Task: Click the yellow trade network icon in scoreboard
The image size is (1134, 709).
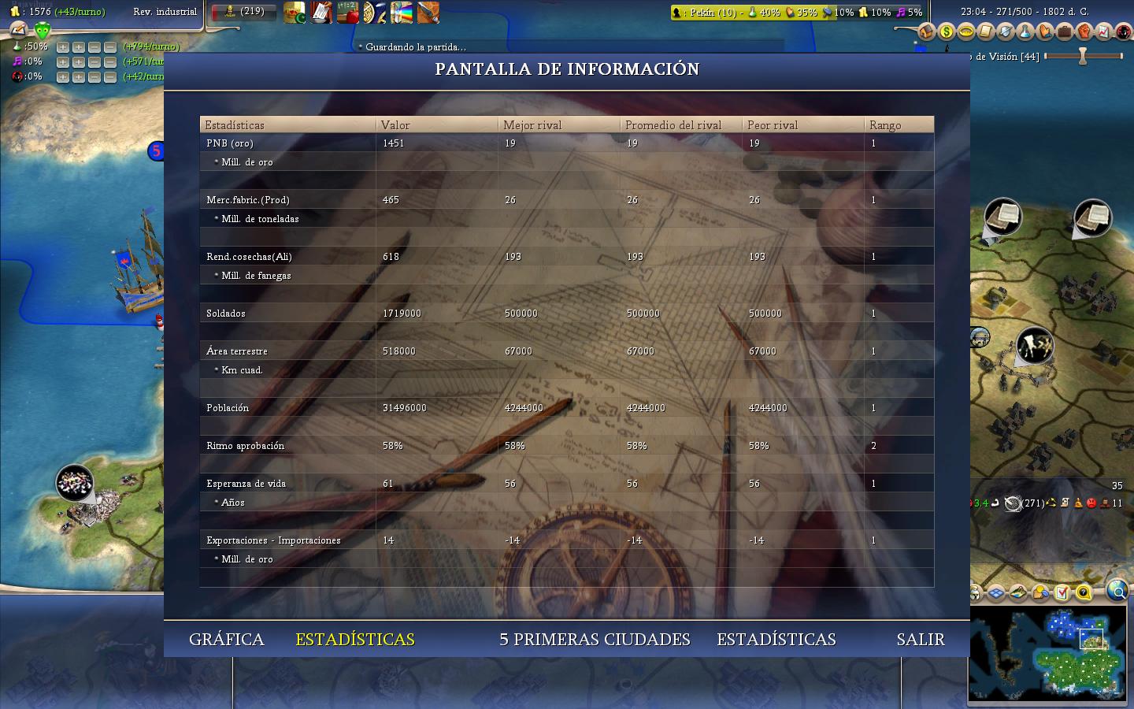Action: click(x=1051, y=503)
